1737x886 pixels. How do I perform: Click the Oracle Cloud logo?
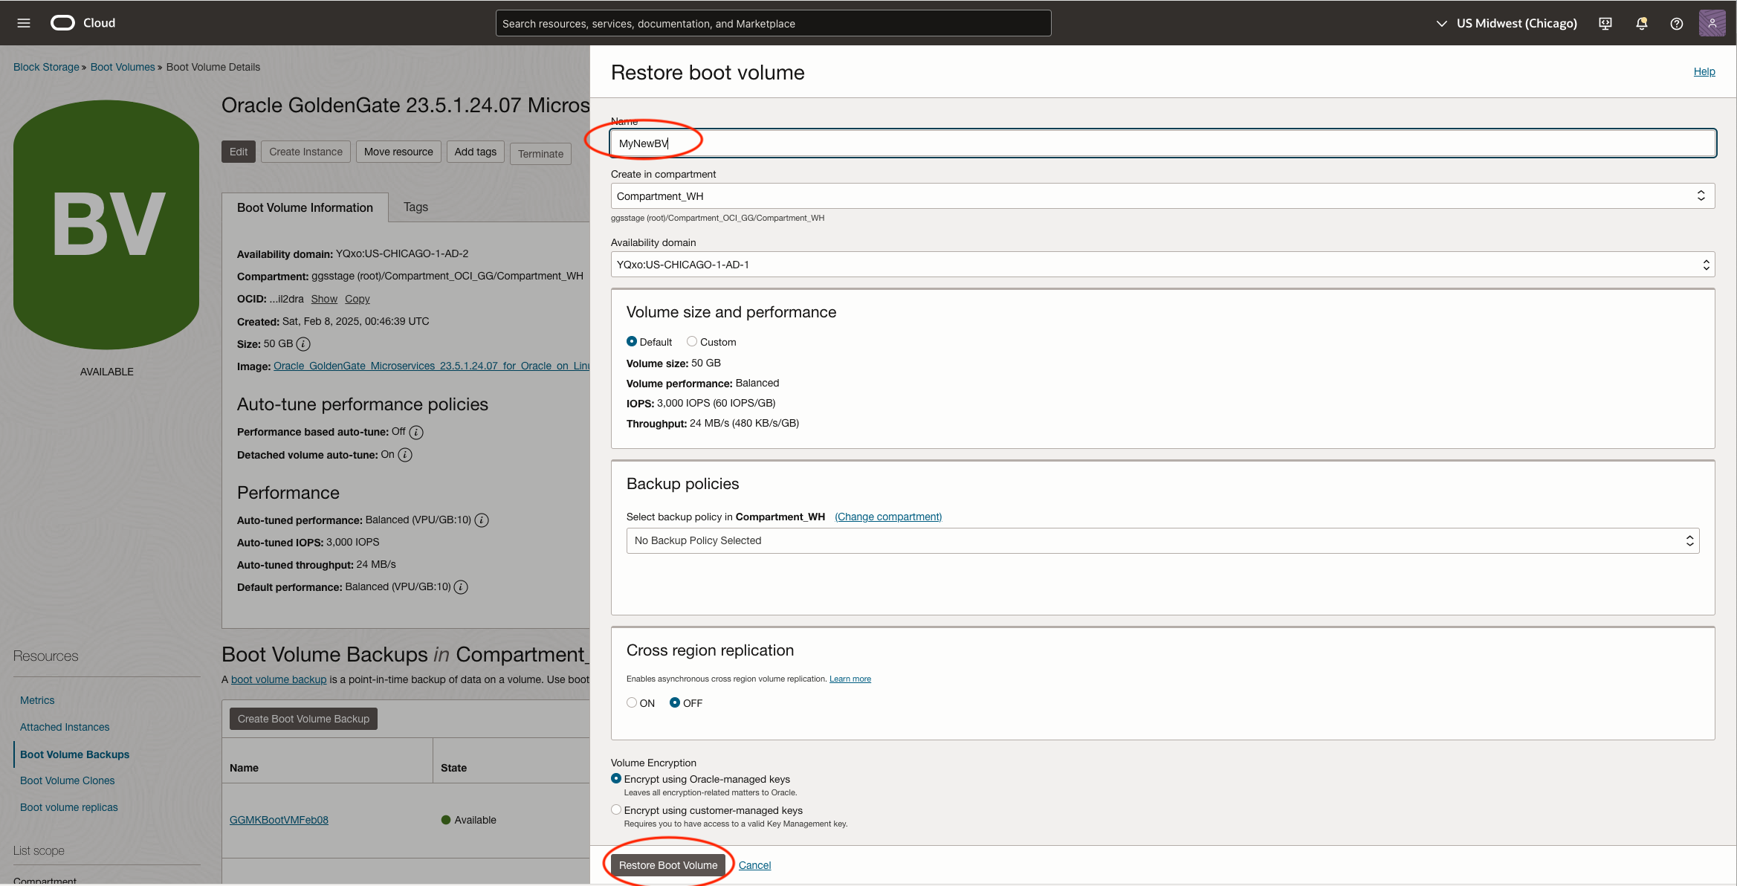coord(62,22)
